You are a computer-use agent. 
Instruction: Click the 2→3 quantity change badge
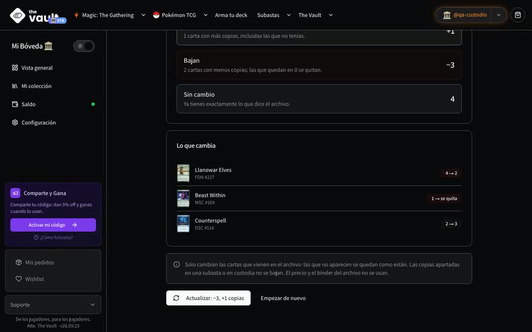tap(451, 224)
